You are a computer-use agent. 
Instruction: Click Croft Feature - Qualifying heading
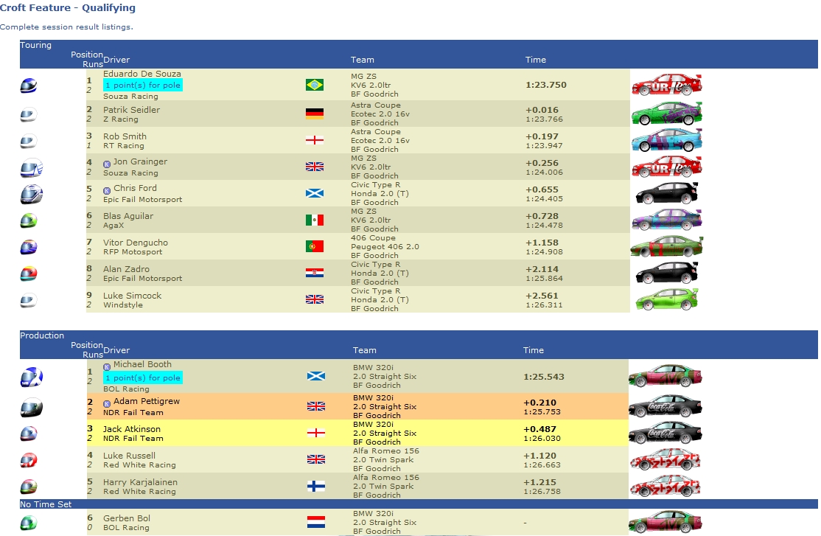pos(68,8)
